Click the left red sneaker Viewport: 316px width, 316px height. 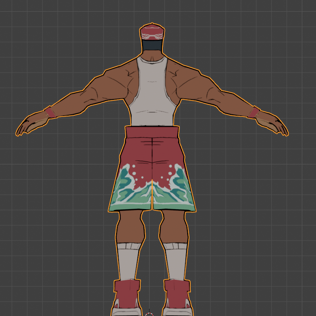coord(127,297)
